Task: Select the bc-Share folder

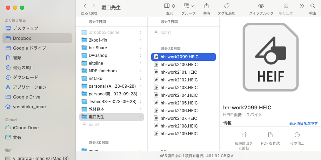Action: (112, 48)
